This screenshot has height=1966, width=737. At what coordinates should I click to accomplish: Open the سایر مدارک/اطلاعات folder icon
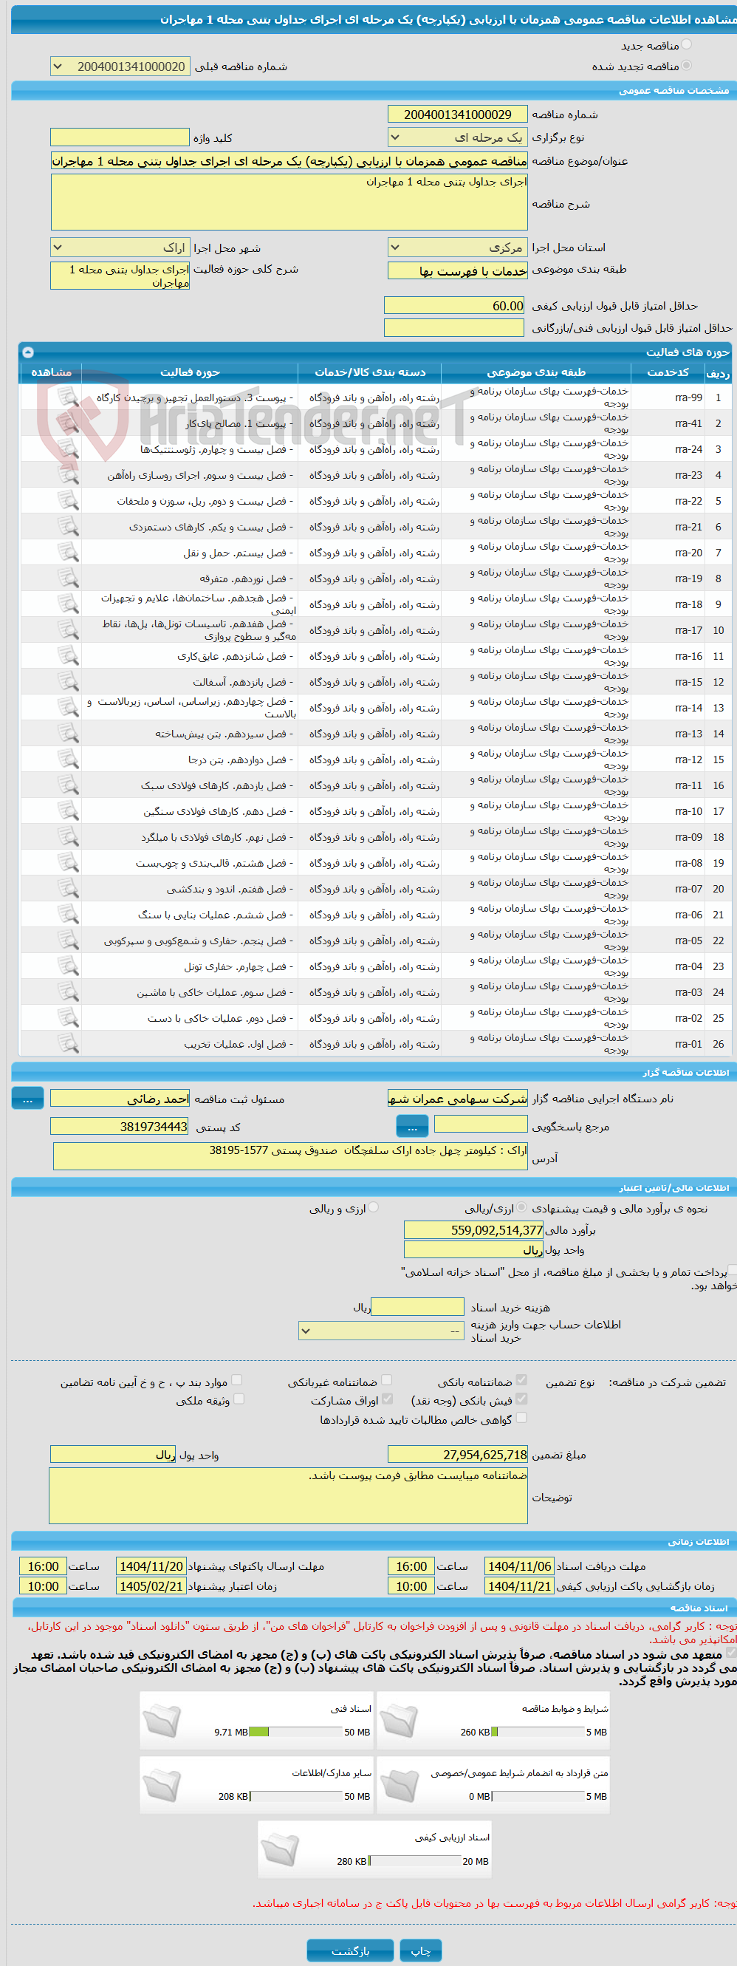[x=162, y=1785]
